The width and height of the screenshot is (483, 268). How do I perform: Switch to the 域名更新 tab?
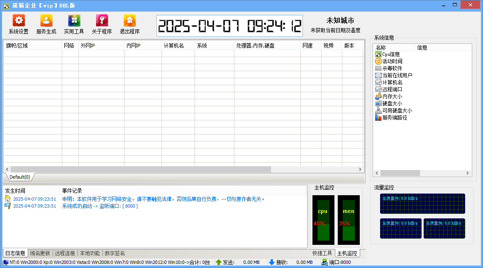[40, 253]
